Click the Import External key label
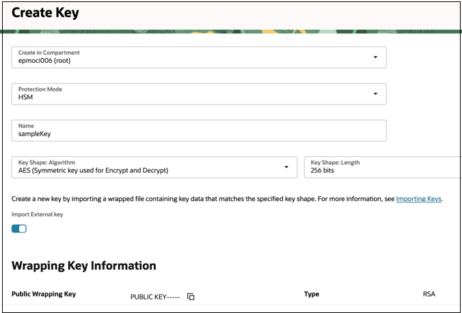This screenshot has width=462, height=313. [x=37, y=215]
